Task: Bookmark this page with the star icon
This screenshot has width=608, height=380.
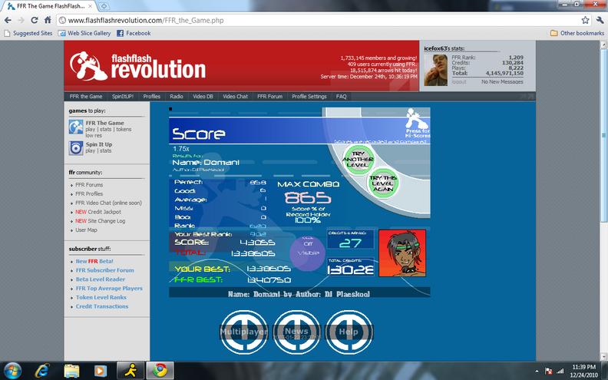Action: point(585,20)
